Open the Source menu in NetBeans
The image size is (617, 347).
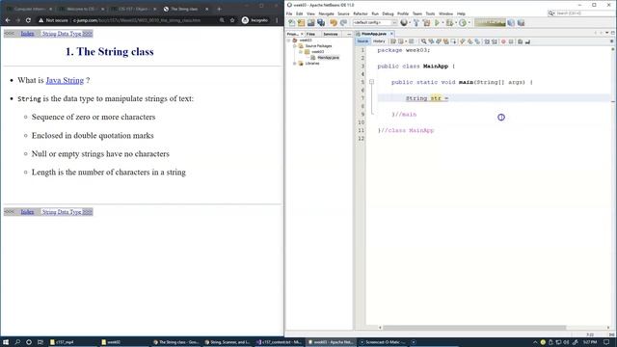(343, 13)
